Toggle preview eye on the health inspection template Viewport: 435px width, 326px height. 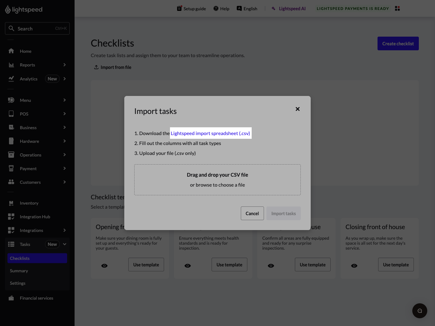[188, 265]
